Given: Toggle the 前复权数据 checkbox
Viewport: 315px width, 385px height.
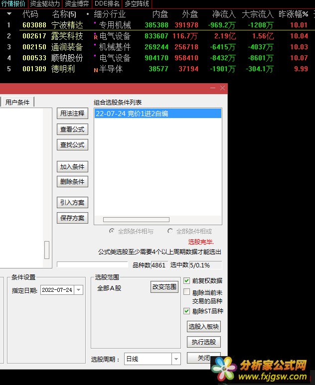Looking at the screenshot, I should point(187,280).
